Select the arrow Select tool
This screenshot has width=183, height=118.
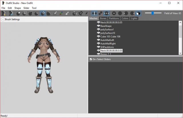click(x=19, y=13)
